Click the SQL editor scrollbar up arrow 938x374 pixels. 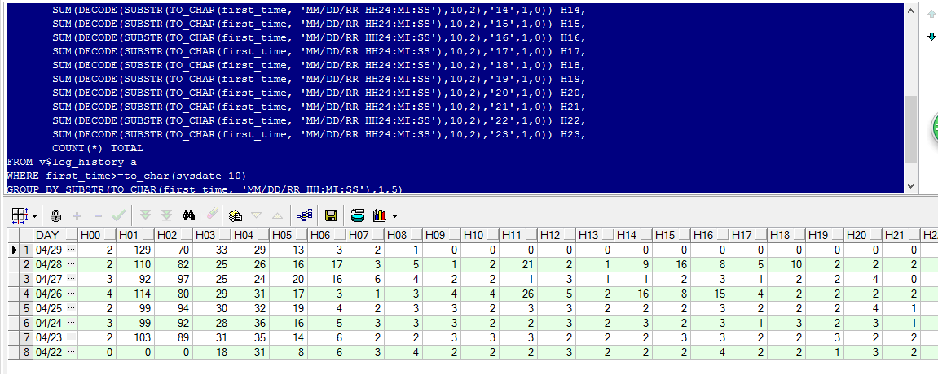(911, 9)
